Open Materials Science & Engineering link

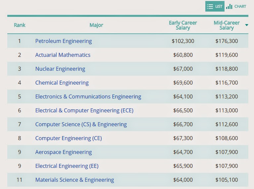pyautogui.click(x=75, y=180)
